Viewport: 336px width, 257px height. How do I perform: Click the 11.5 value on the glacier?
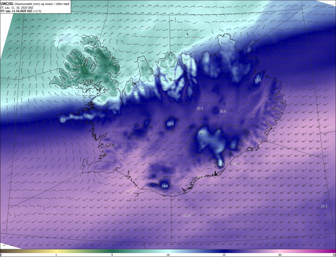202,132
